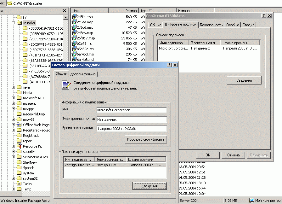Viewport: 282px width, 204px height.
Task: Click the 2c5d6.msp file icon
Action: pos(74,27)
